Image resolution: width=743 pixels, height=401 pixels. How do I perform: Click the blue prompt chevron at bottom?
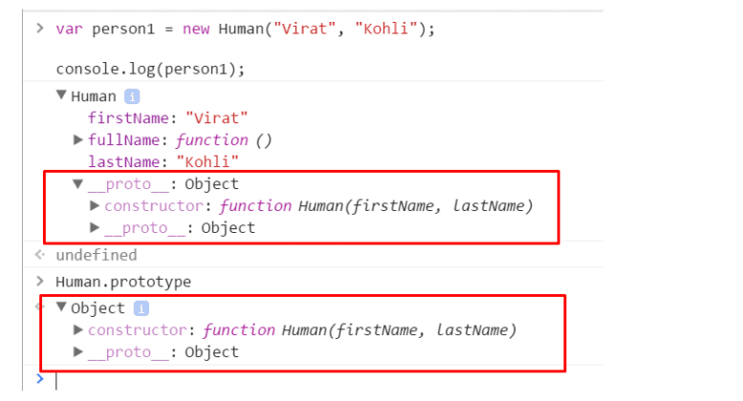[x=40, y=380]
